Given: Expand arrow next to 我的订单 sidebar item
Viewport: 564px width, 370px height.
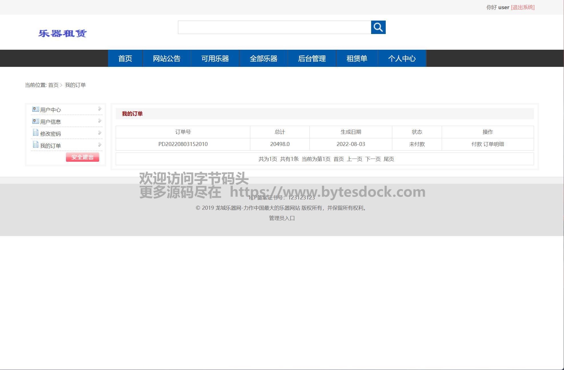Looking at the screenshot, I should [99, 145].
